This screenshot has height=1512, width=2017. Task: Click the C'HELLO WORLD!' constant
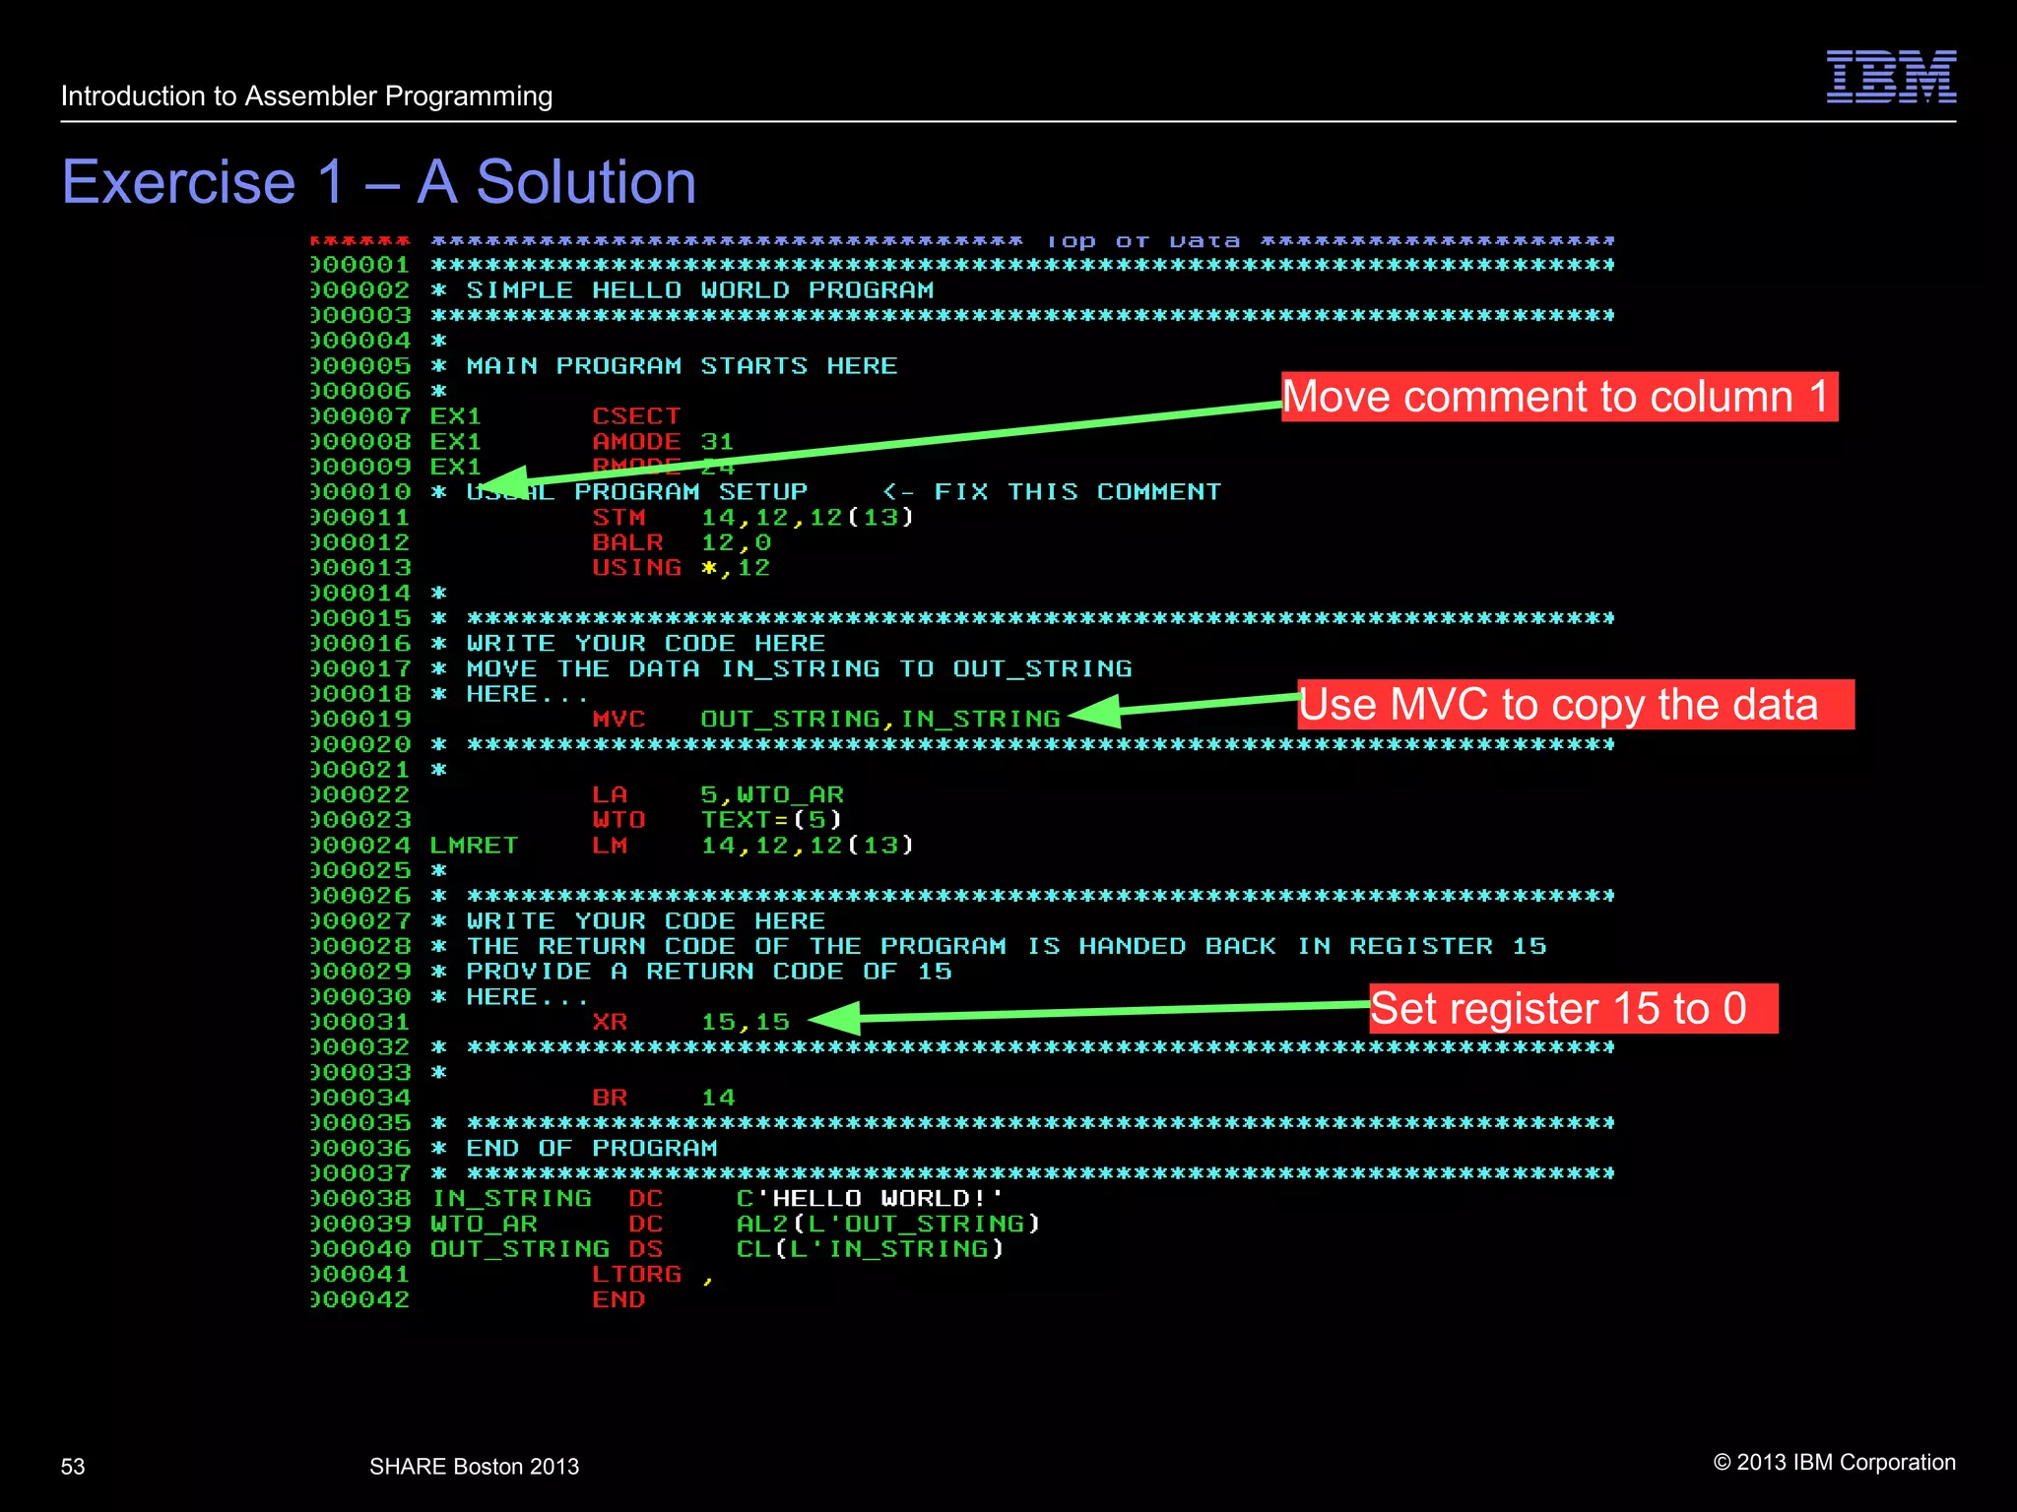click(871, 1199)
